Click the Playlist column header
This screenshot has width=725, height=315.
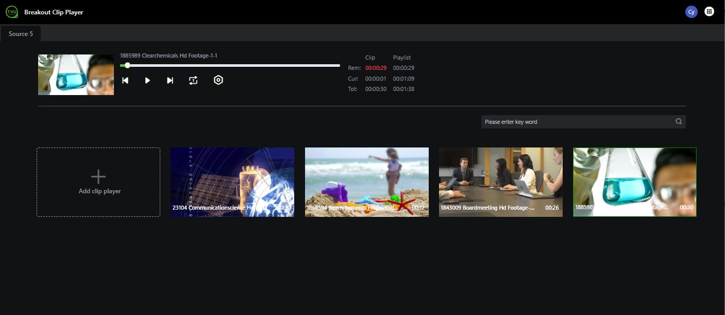coord(402,57)
